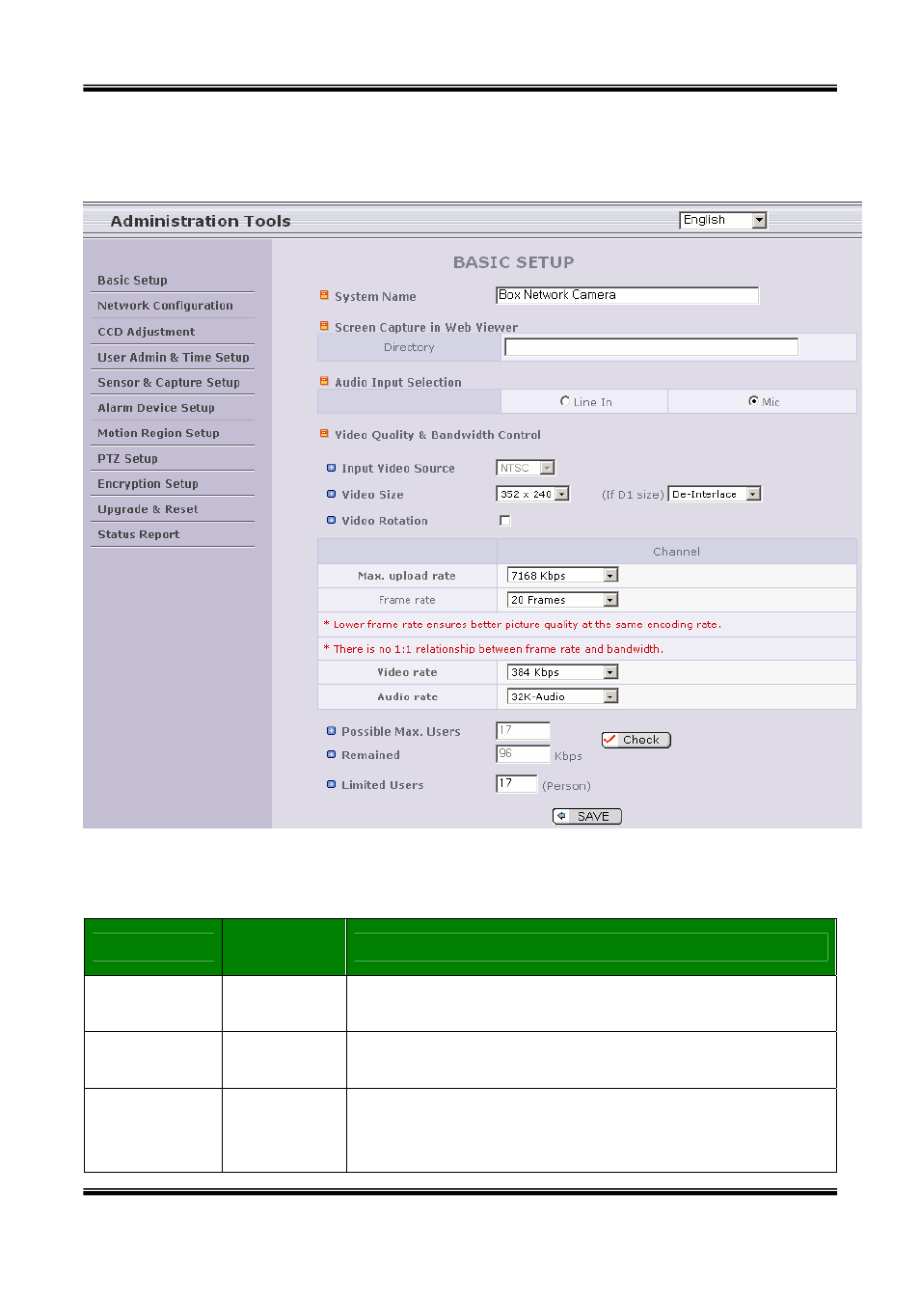Open Video Size 352 x 240 dropdown
Viewport: 920px width, 1302px height.
coord(532,494)
